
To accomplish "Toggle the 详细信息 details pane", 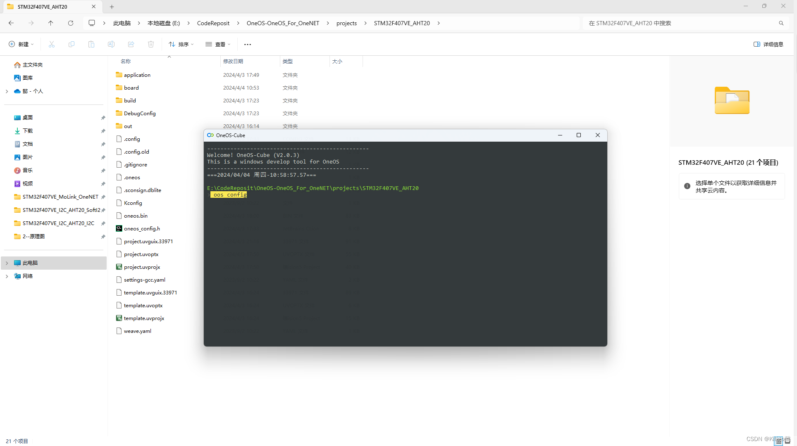I will tap(768, 44).
